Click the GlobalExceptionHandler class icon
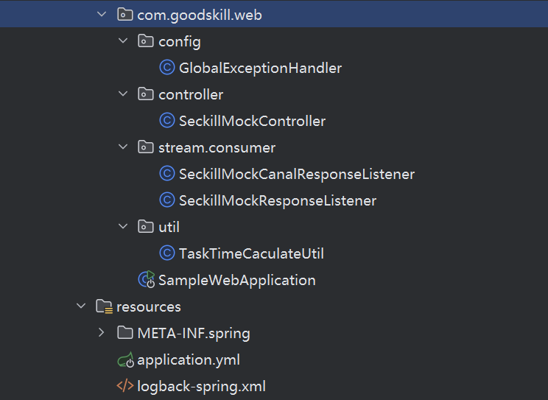The width and height of the screenshot is (548, 400). pyautogui.click(x=167, y=69)
